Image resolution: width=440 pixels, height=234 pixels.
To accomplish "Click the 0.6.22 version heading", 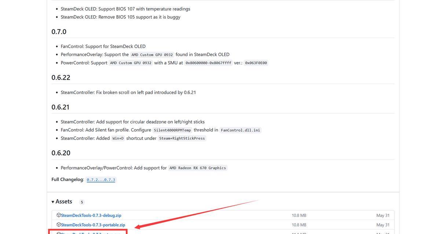I will tap(61, 78).
